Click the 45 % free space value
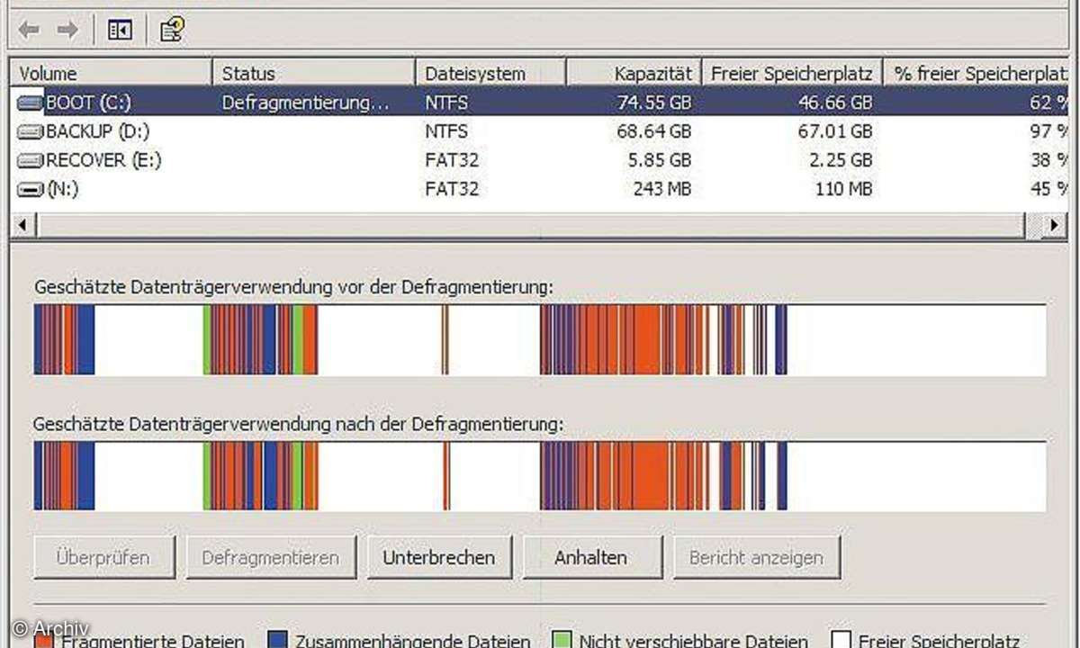1080x648 pixels. click(x=1048, y=190)
